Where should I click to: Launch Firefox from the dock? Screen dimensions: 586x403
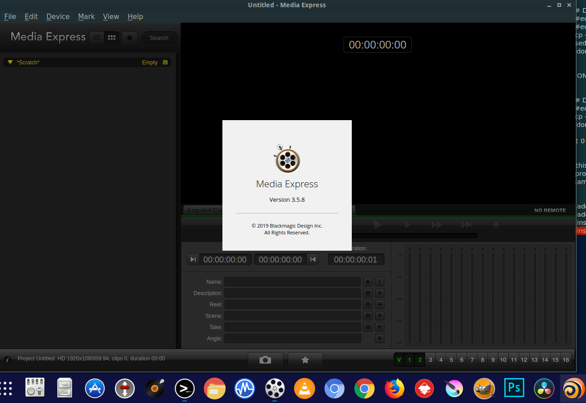394,388
